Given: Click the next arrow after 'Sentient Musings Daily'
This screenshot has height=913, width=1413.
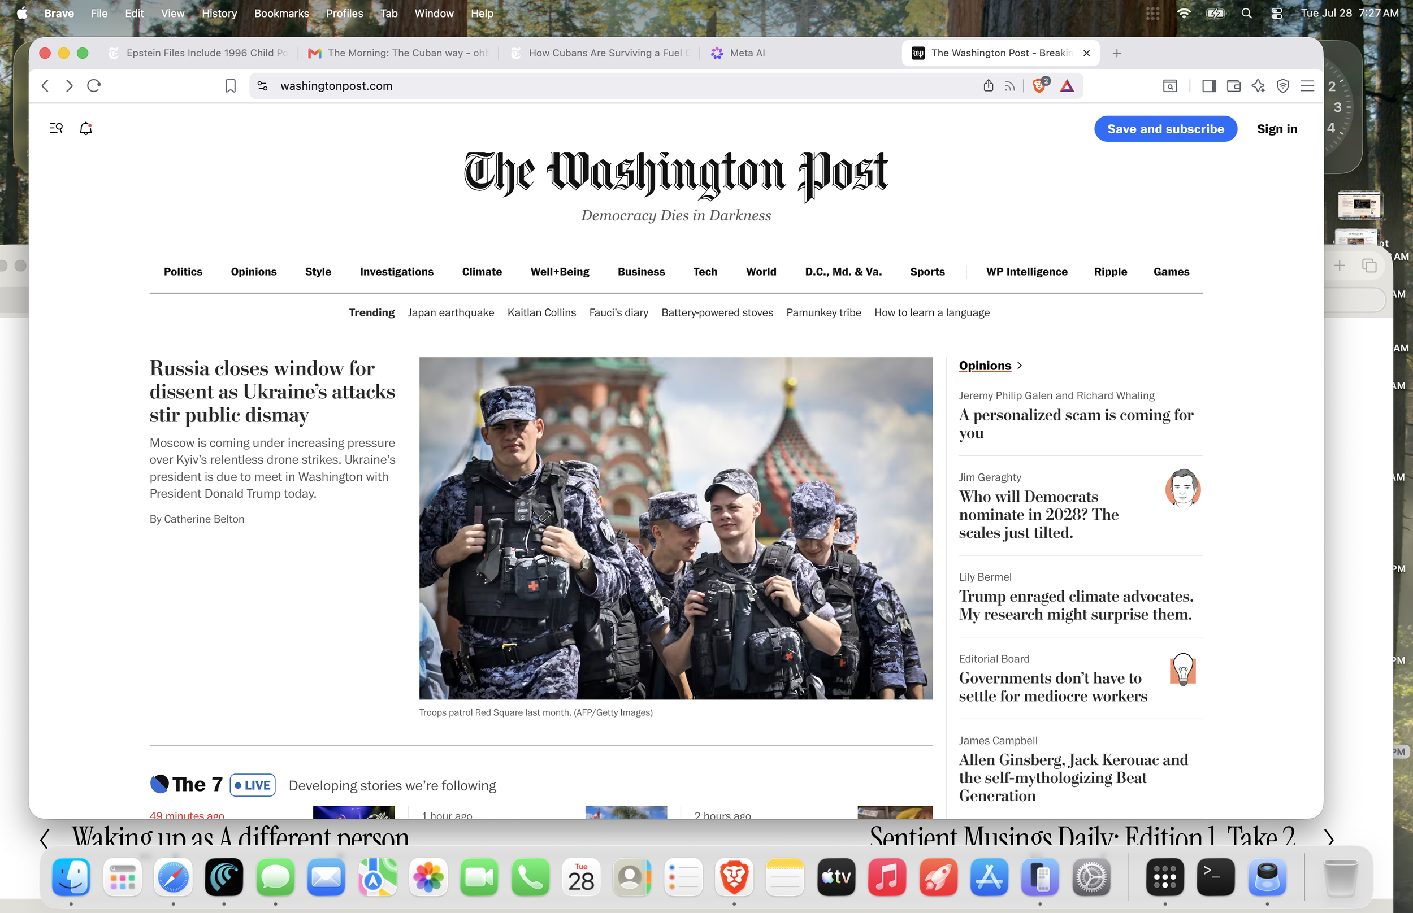Looking at the screenshot, I should [x=1329, y=839].
